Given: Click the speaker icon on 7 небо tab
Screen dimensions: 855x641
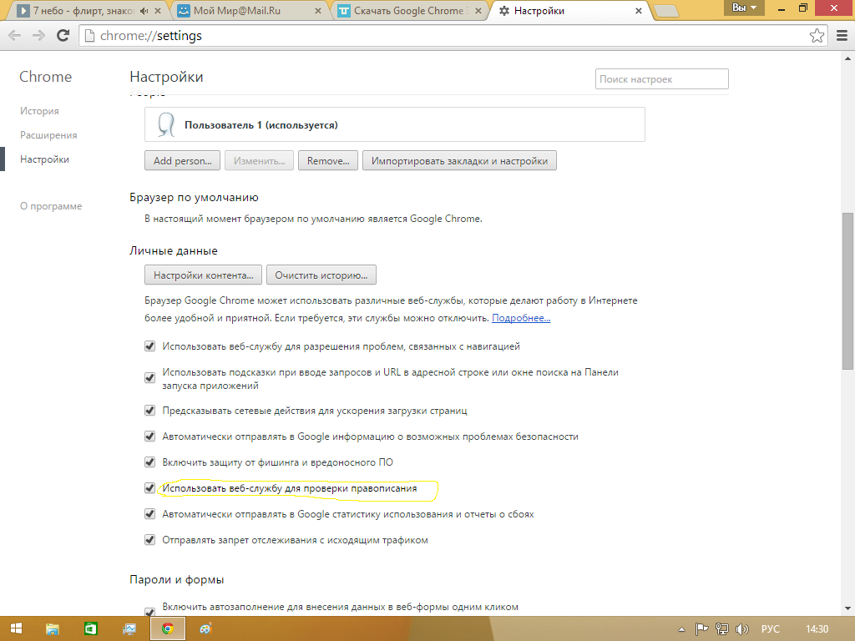Looking at the screenshot, I should coord(144,11).
